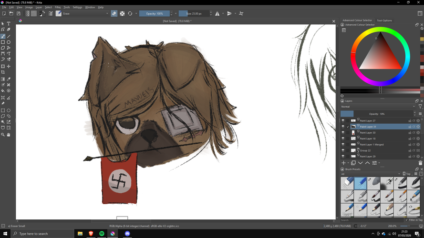This screenshot has width=424, height=238.
Task: Expand horizontal mirror options arrow
Action: [x=223, y=13]
